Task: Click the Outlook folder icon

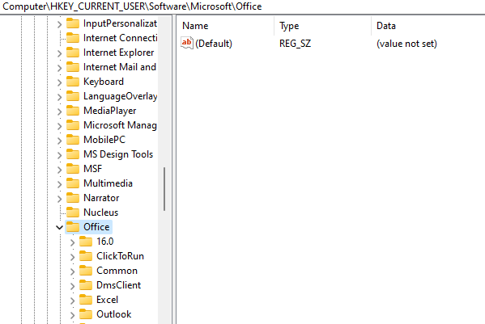Action: 86,313
